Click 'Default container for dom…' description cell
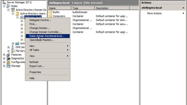 [112, 20]
